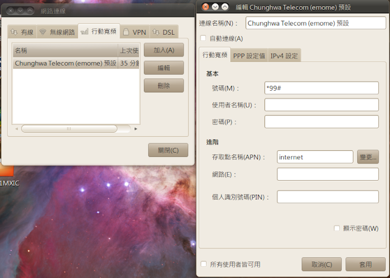Click the 密碼(P) input field
390x278 pixels.
coord(322,122)
